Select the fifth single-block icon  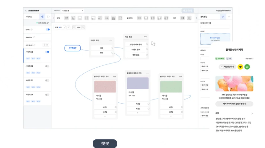pos(93,18)
